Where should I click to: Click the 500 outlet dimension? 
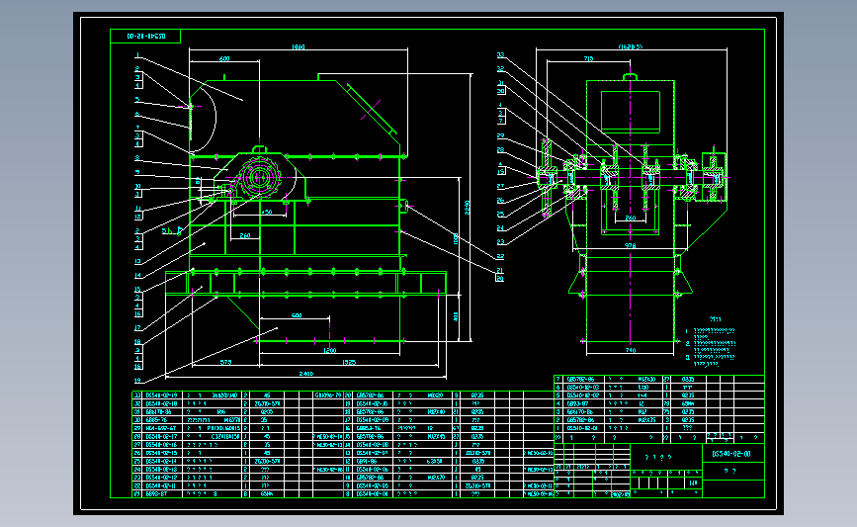297,315
